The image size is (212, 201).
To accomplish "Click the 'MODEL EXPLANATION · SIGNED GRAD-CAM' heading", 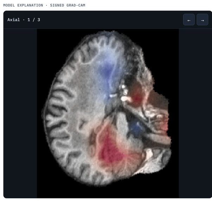I will (x=44, y=5).
